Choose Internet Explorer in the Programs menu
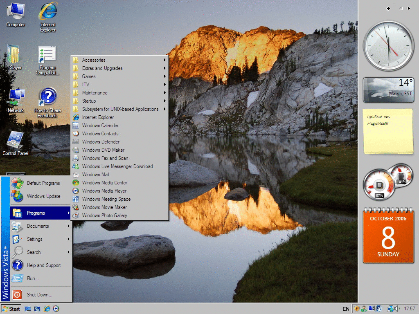The image size is (419, 314). pyautogui.click(x=120, y=117)
